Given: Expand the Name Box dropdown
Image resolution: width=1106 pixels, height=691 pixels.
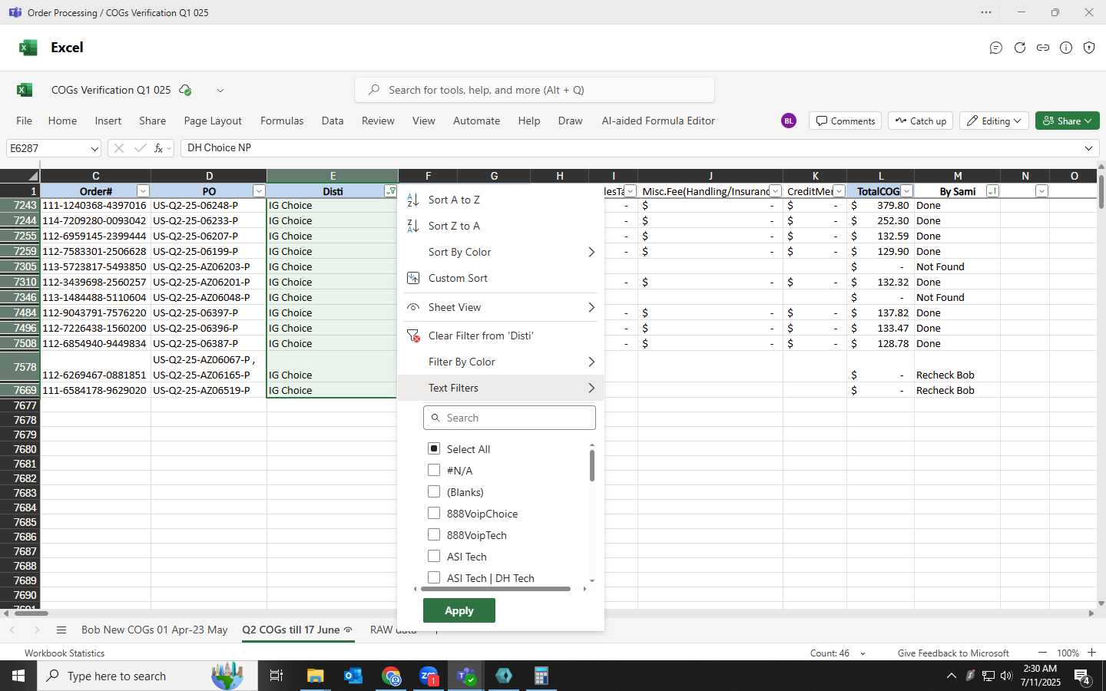Looking at the screenshot, I should point(94,148).
